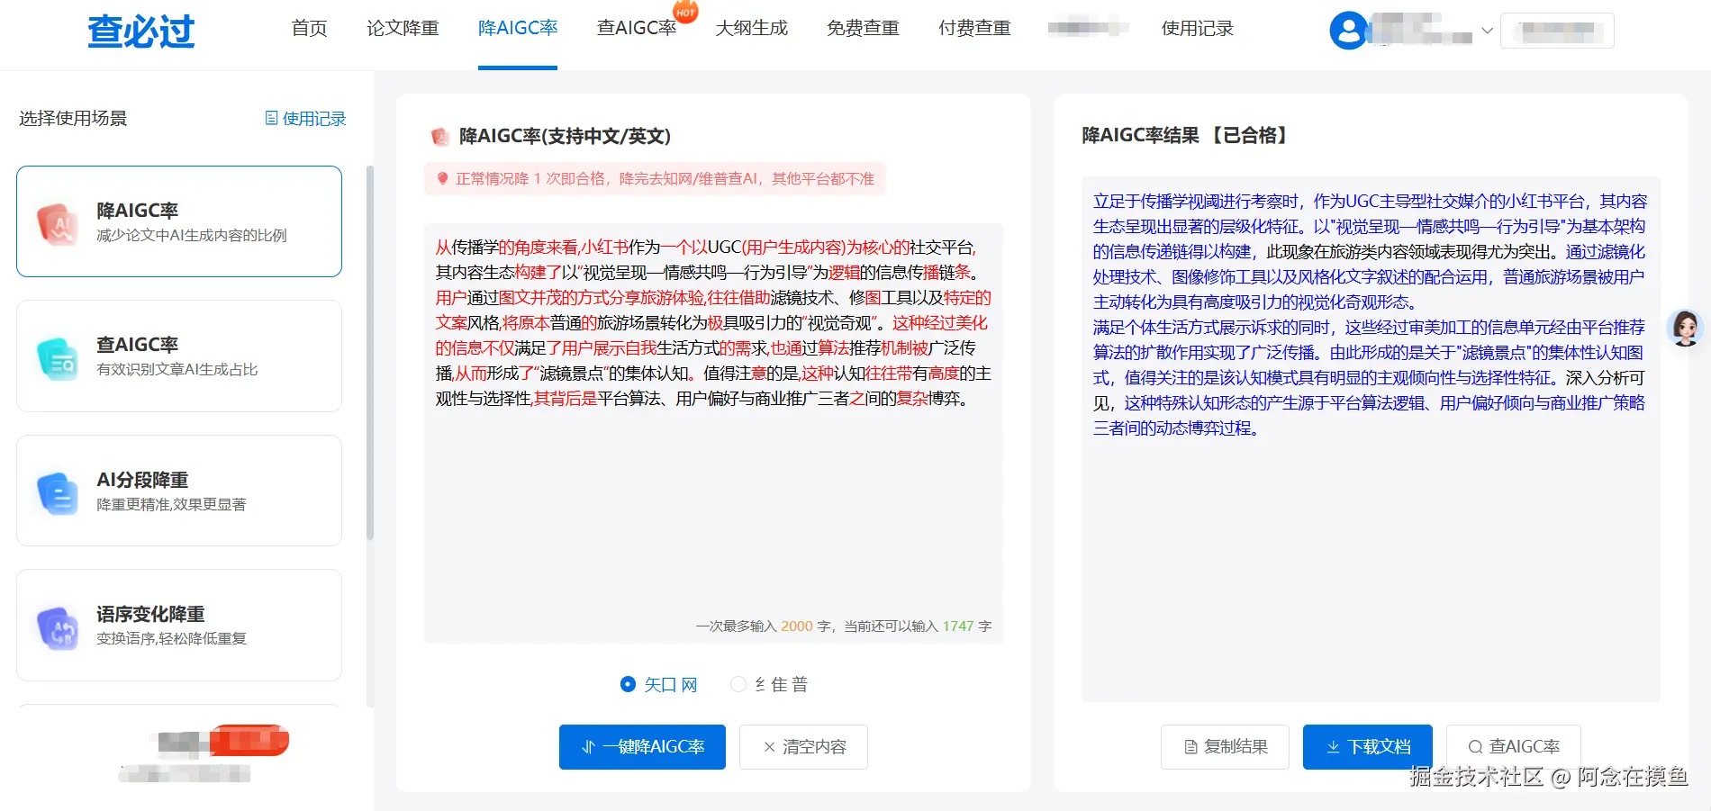Click the blue AI分段降重 card icon

point(58,492)
